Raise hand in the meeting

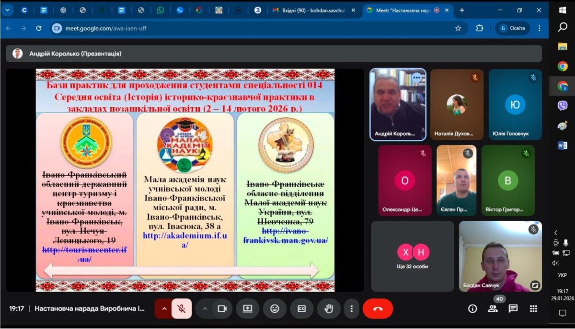tap(328, 309)
